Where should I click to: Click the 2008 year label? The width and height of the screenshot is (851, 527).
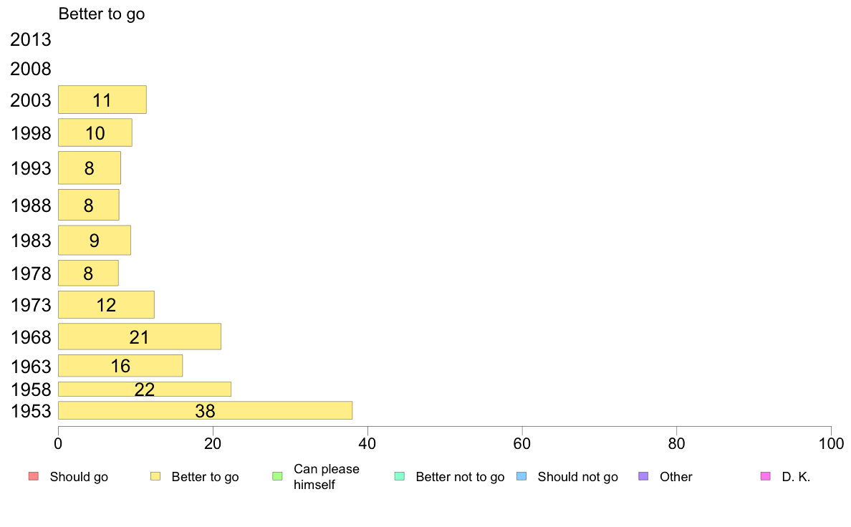31,69
